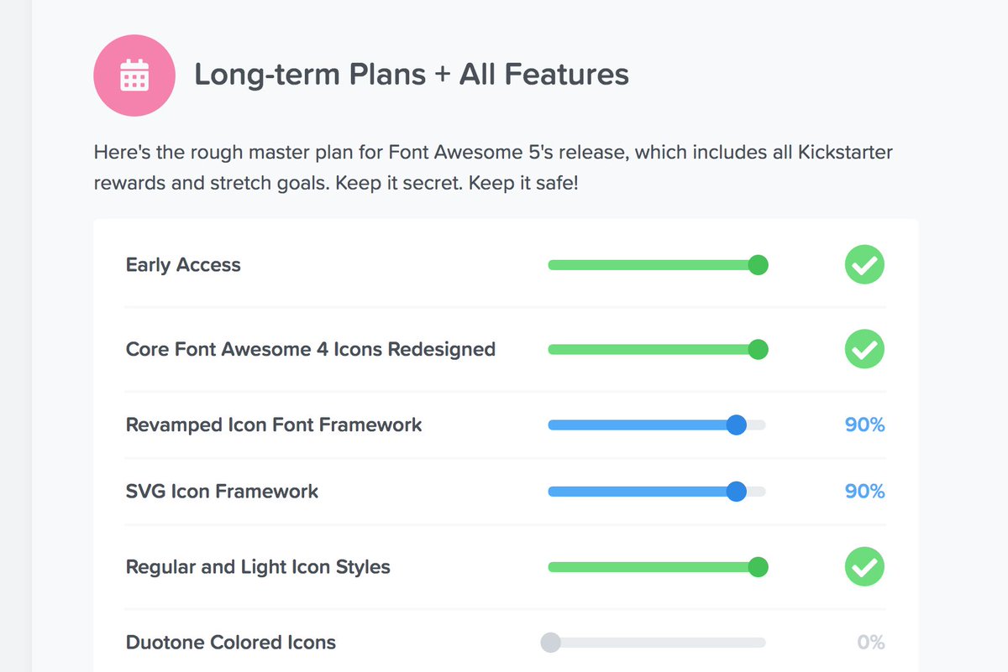Click the pink calendar icon

(x=134, y=75)
